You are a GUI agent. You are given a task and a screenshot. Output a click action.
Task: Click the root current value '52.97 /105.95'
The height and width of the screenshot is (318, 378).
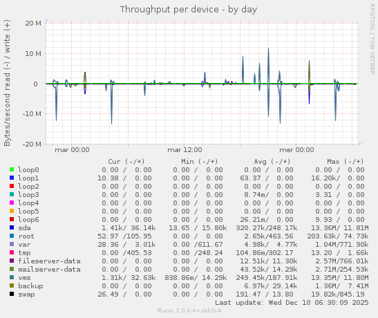pyautogui.click(x=124, y=236)
